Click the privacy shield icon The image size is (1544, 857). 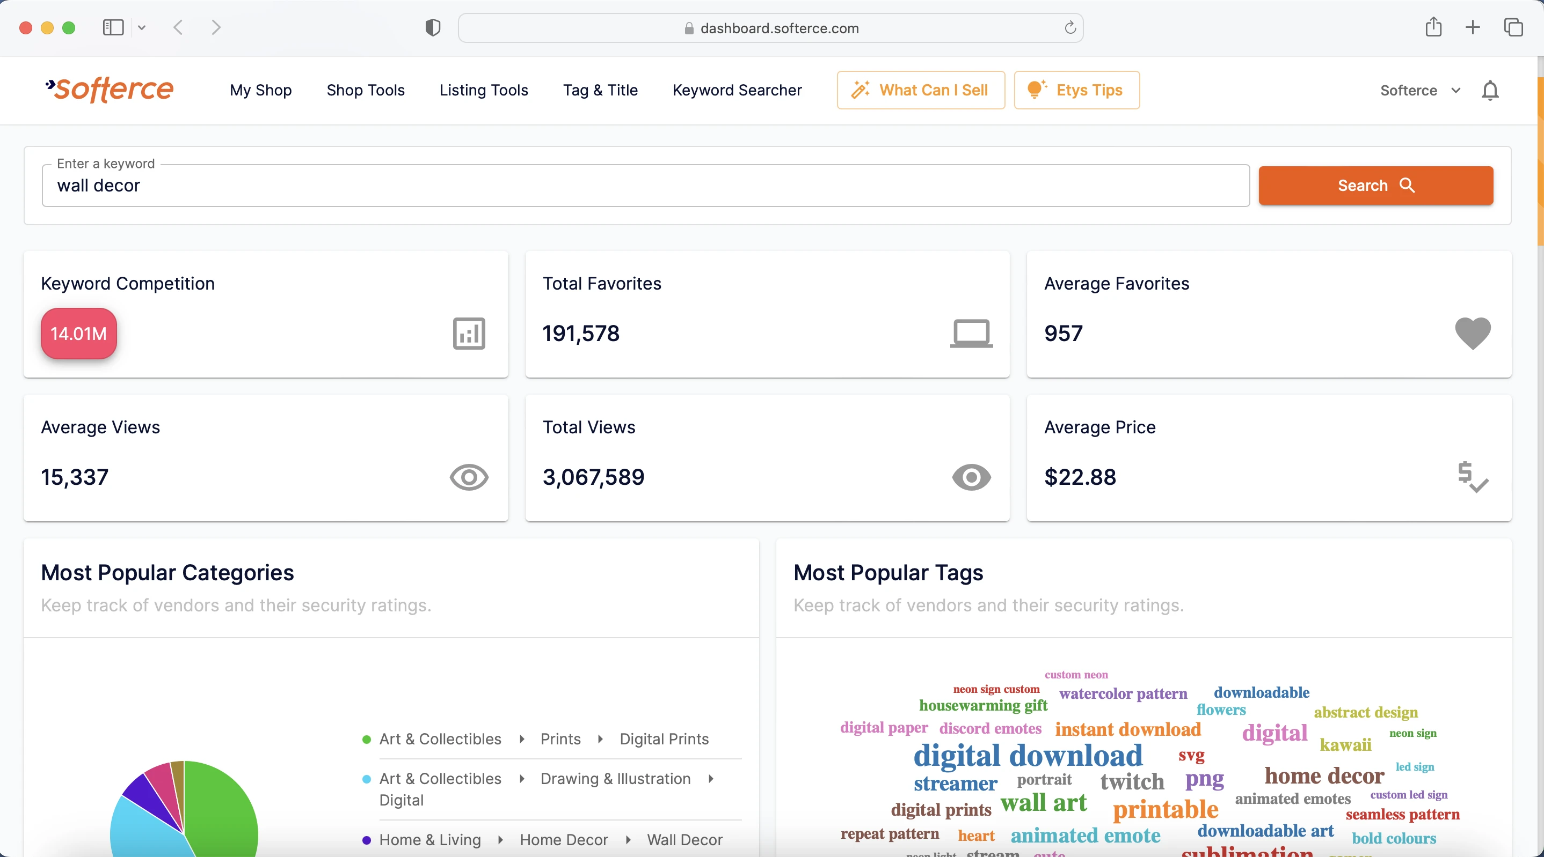[x=433, y=27]
